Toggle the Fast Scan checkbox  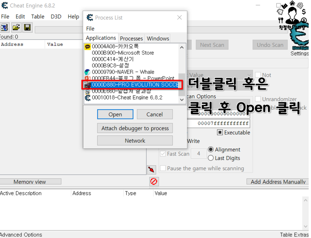[x=163, y=154]
